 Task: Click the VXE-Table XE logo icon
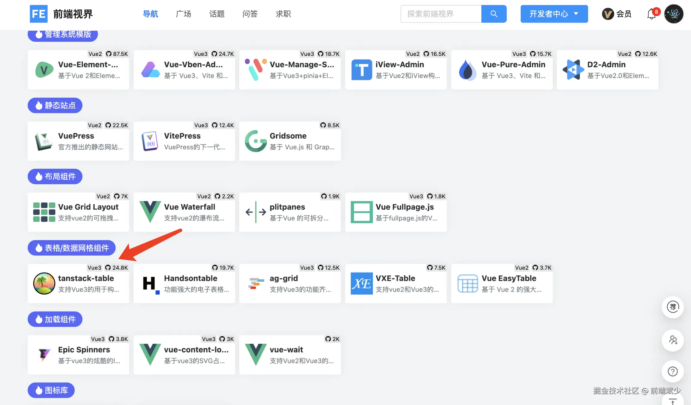point(361,283)
